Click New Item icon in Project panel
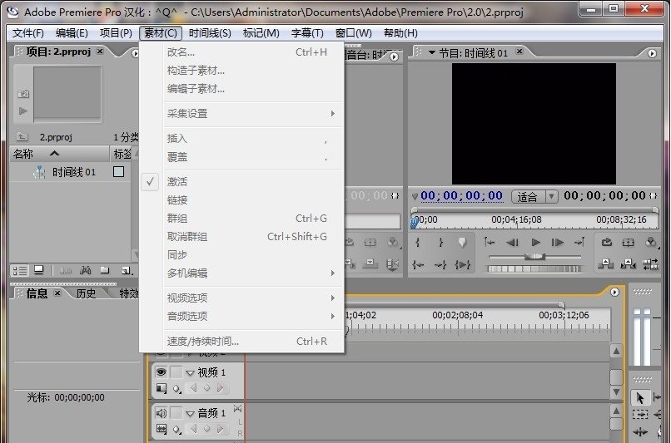The width and height of the screenshot is (671, 443). coord(127,270)
